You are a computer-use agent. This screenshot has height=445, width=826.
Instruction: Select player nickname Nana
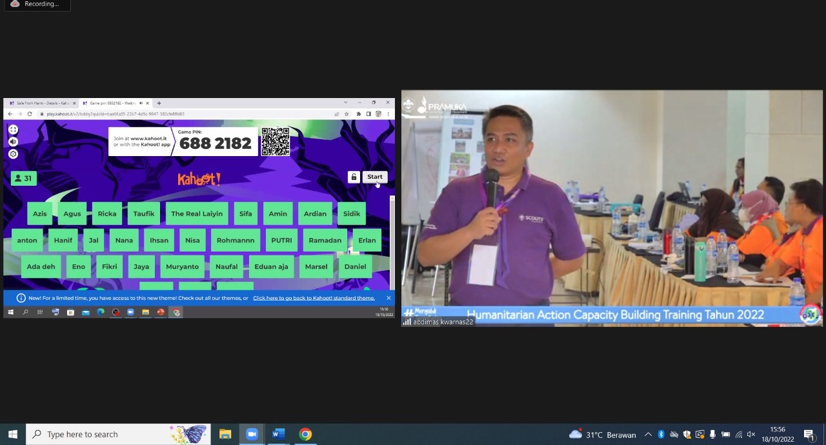(124, 240)
